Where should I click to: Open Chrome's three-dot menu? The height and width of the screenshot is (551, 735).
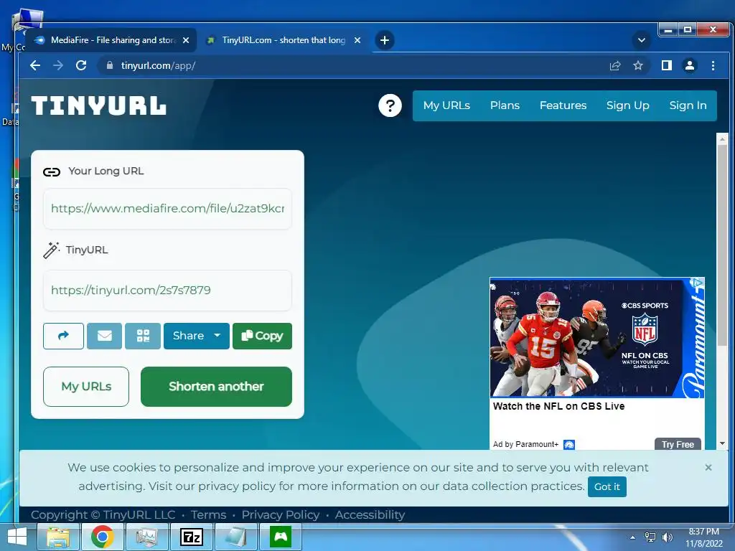(713, 65)
